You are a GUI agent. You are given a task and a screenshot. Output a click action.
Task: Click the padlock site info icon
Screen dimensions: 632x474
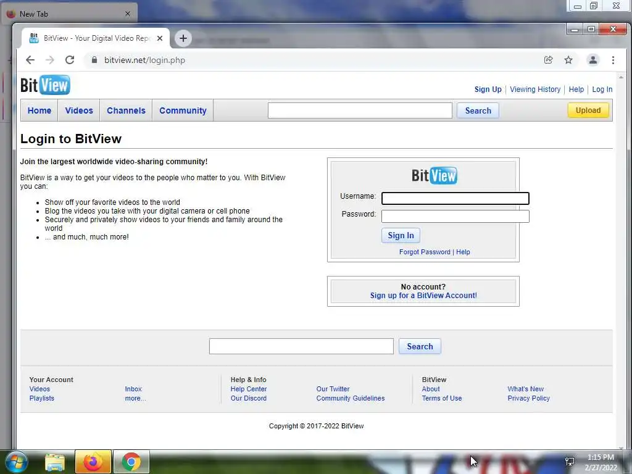pos(94,60)
